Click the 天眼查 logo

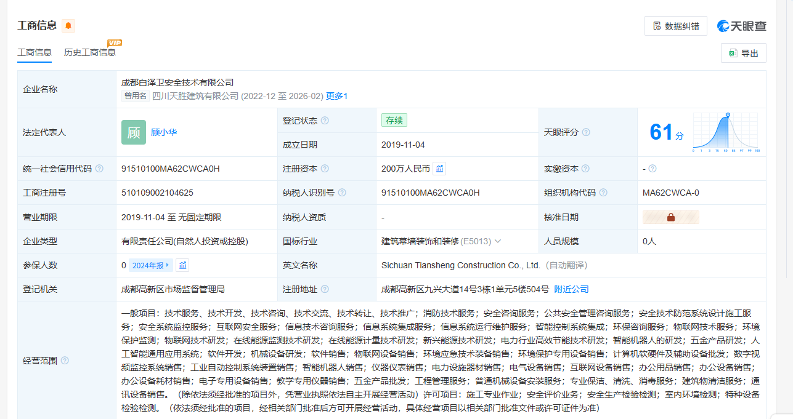[742, 26]
